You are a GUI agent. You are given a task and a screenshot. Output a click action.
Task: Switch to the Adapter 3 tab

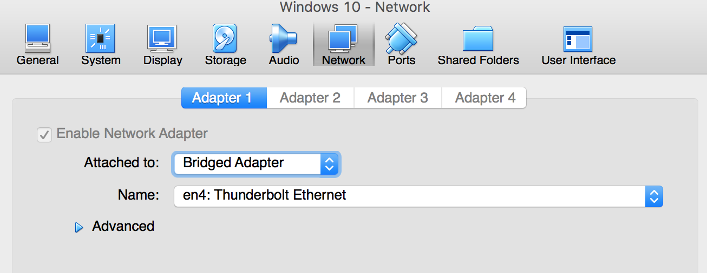(x=398, y=98)
